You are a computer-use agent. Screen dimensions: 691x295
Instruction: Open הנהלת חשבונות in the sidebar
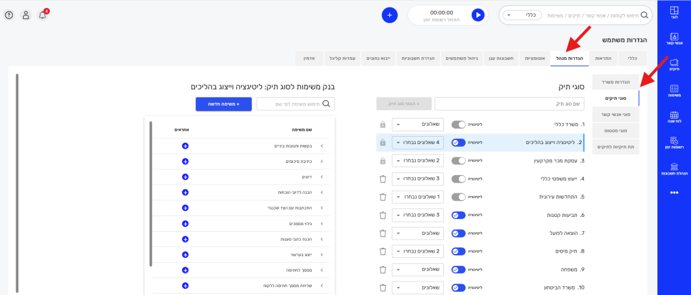point(673,169)
